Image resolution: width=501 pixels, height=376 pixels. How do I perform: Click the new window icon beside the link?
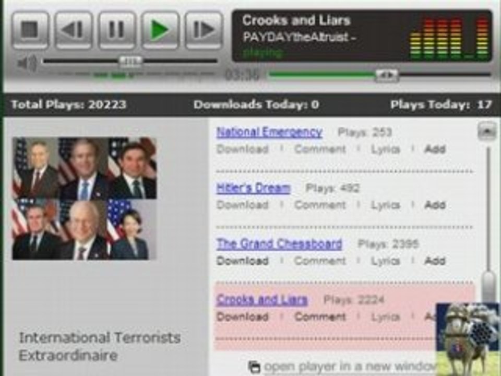tap(254, 367)
